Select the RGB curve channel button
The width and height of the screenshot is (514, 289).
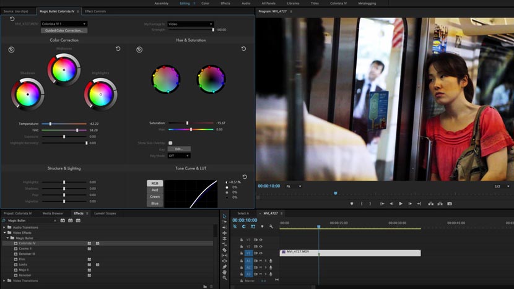[x=155, y=183]
